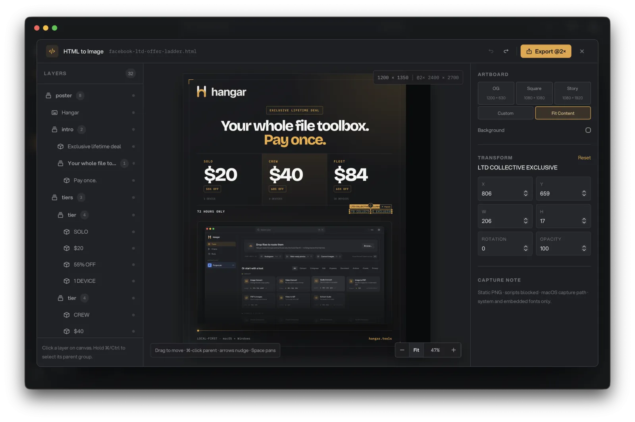Click the Pay once. layer cube icon

tap(67, 180)
